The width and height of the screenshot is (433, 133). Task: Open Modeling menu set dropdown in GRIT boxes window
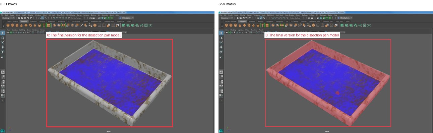[8, 18]
